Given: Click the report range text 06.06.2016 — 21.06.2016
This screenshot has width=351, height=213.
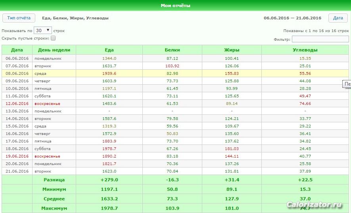Looking at the screenshot, I should (292, 18).
